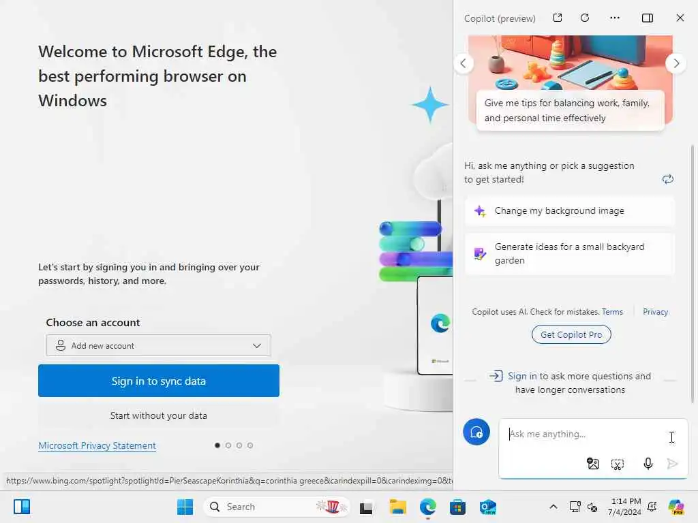This screenshot has width=698, height=523.
Task: Open Outlook (new) from taskbar
Action: (488, 507)
